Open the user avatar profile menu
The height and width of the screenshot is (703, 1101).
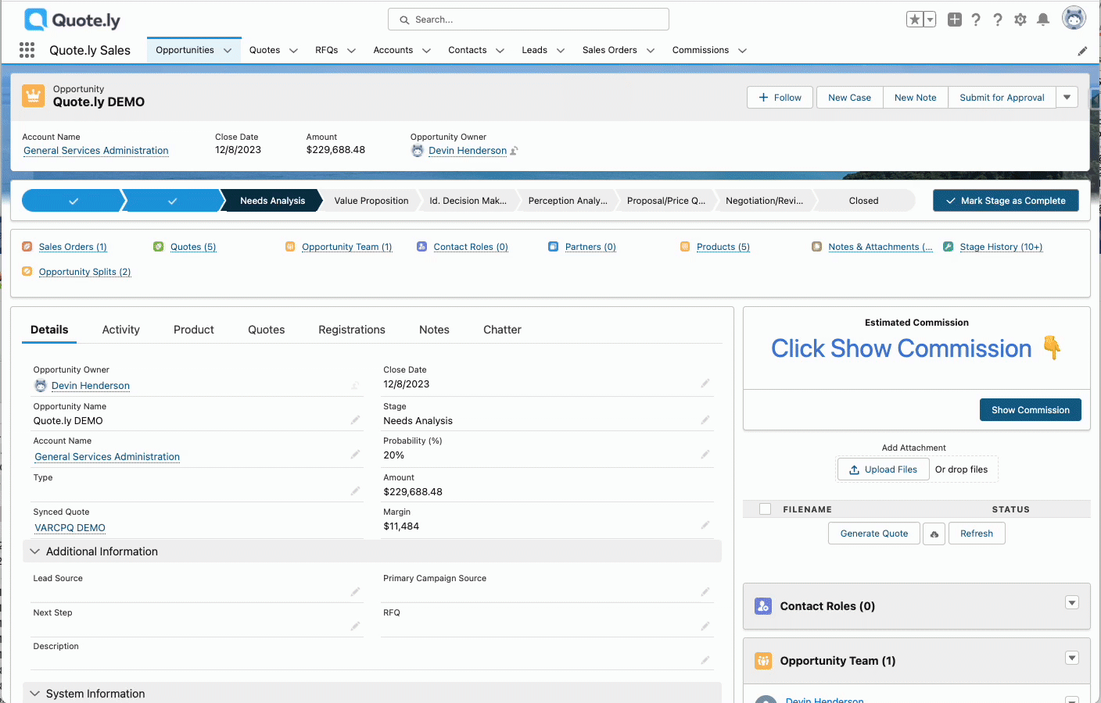(1074, 18)
